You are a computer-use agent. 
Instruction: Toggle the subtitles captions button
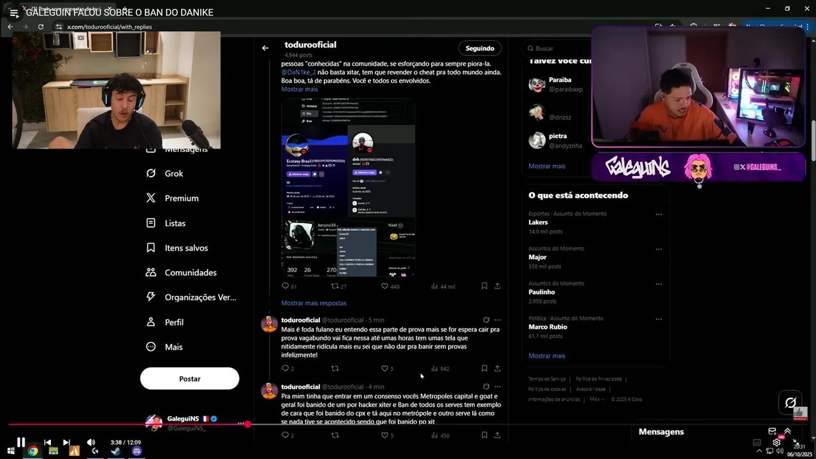tap(757, 442)
